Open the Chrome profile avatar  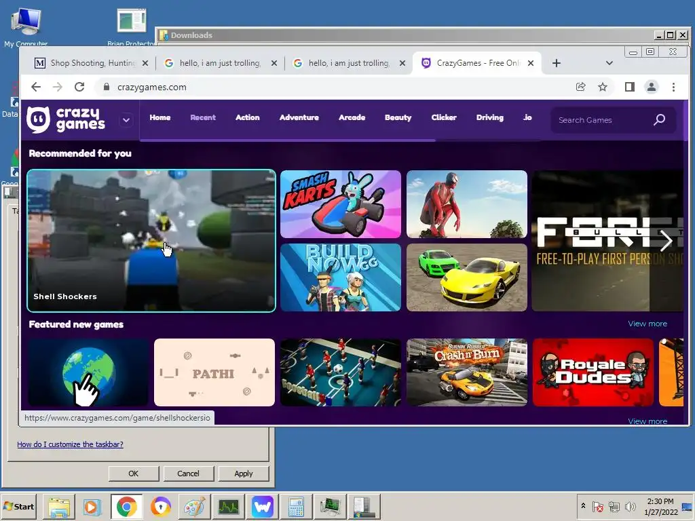tap(651, 87)
